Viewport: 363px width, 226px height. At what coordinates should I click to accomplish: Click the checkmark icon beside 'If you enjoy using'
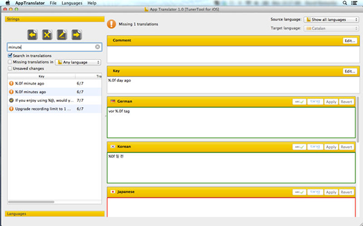click(11, 100)
